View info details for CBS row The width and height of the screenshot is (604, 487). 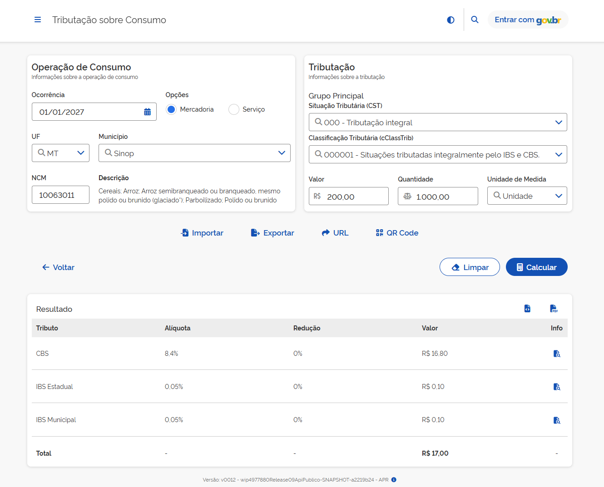click(557, 354)
